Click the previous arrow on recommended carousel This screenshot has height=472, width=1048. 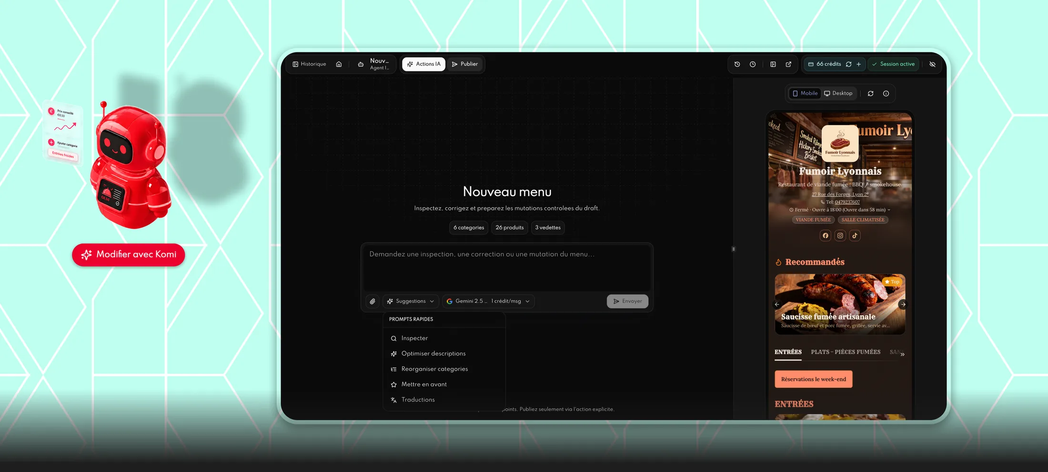pyautogui.click(x=777, y=305)
